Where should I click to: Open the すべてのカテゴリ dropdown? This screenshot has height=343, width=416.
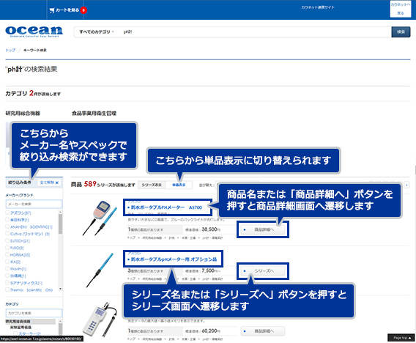click(x=97, y=32)
